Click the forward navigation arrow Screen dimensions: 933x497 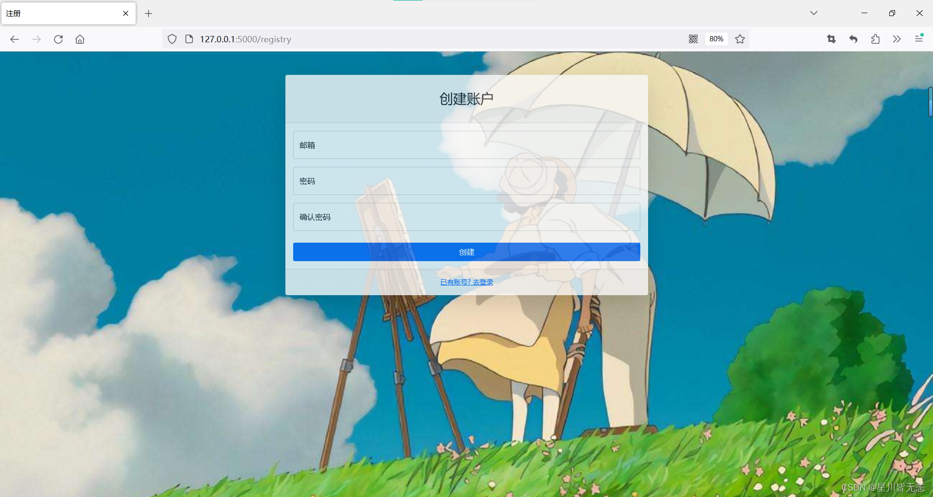click(36, 39)
